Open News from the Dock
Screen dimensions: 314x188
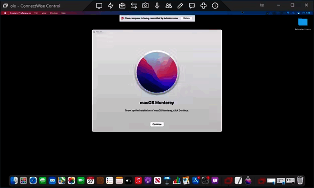tap(158, 180)
